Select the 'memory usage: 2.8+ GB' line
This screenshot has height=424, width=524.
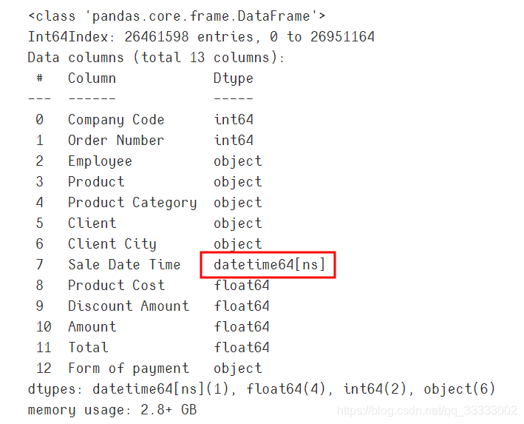point(112,410)
